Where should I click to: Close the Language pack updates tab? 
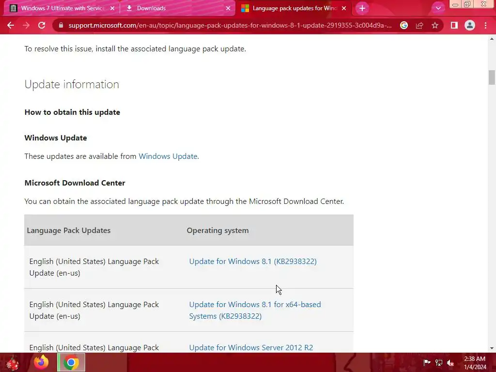(x=344, y=9)
